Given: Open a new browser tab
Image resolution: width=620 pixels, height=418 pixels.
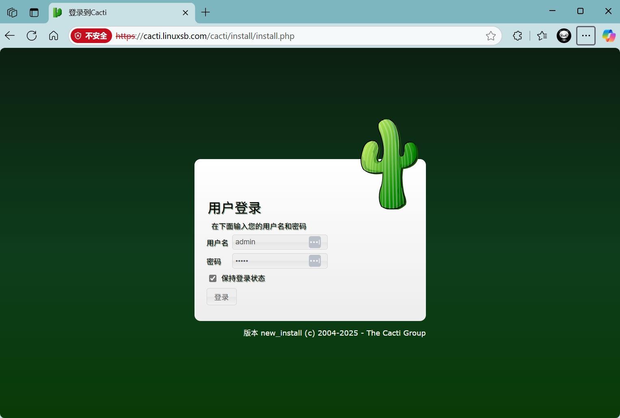Looking at the screenshot, I should point(206,12).
